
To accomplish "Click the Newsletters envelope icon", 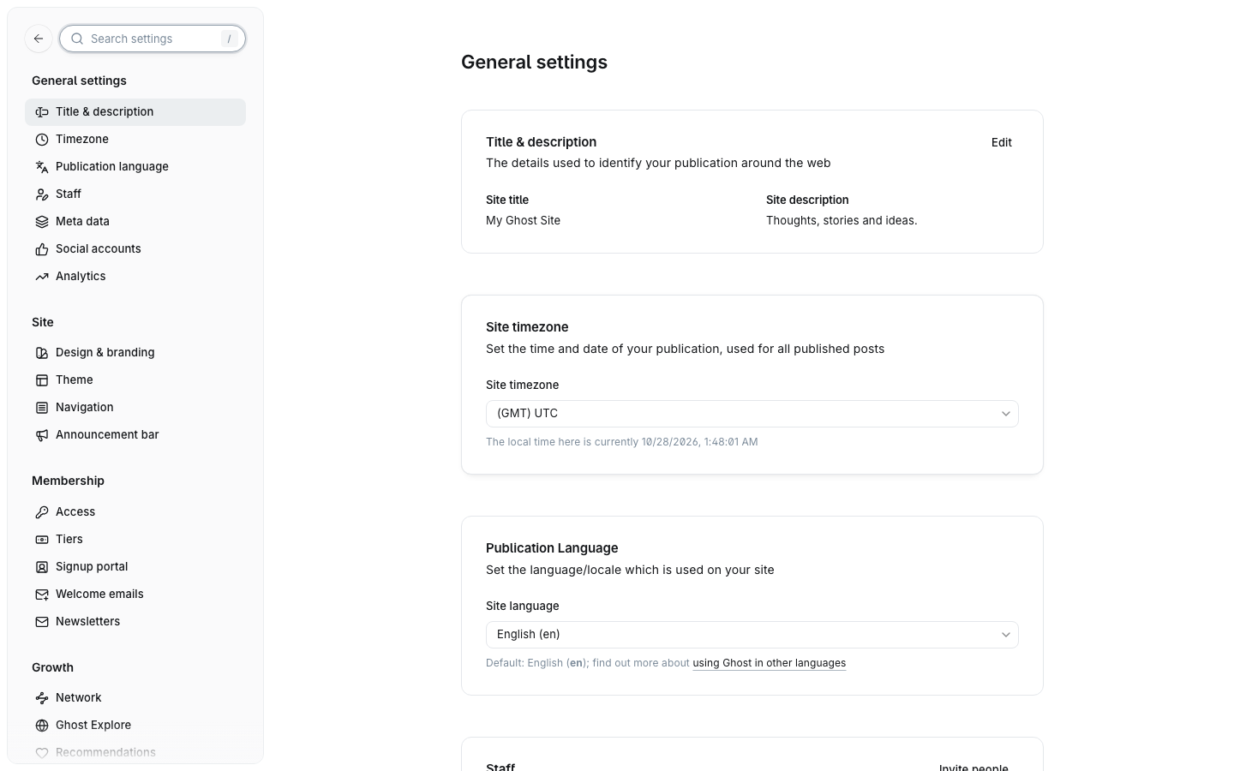I will coord(42,622).
